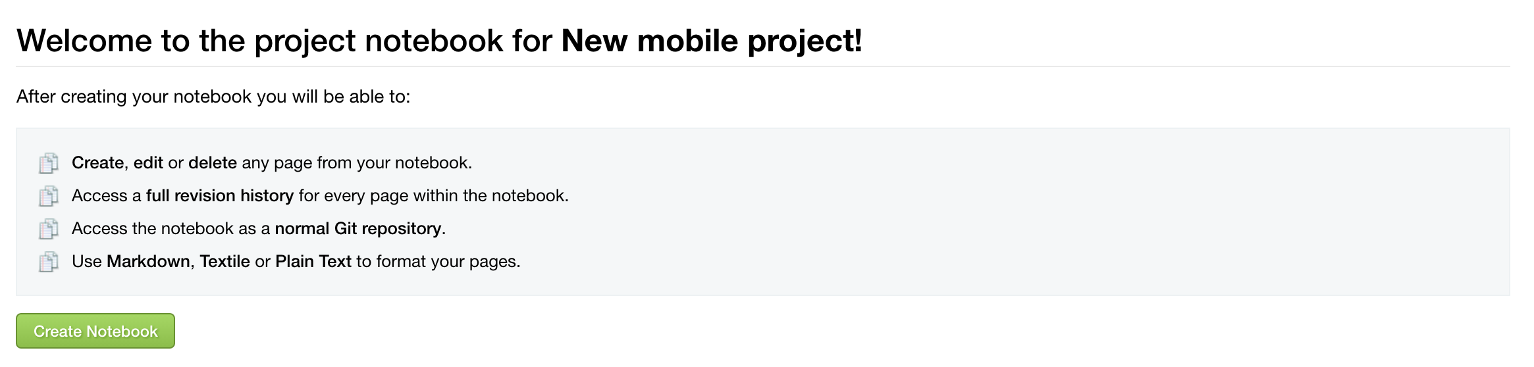The height and width of the screenshot is (367, 1534).
Task: Click the bold word Textile
Action: click(x=225, y=261)
